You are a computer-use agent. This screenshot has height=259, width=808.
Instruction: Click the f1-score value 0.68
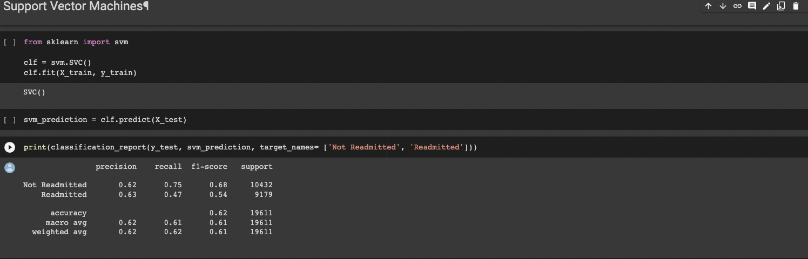click(218, 185)
